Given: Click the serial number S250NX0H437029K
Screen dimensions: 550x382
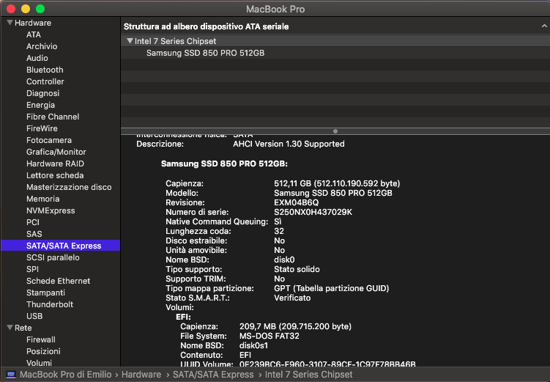Looking at the screenshot, I should click(313, 212).
